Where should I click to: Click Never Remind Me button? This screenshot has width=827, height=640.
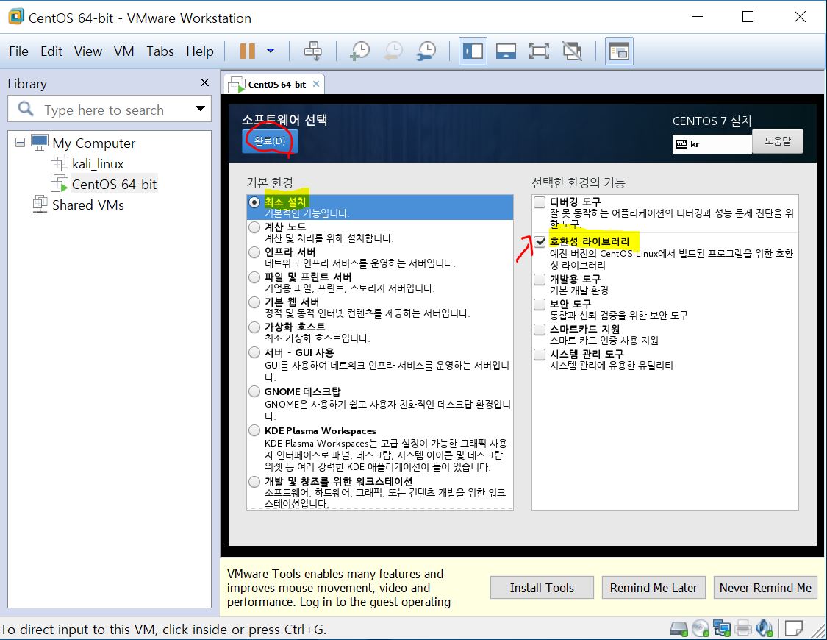point(765,588)
